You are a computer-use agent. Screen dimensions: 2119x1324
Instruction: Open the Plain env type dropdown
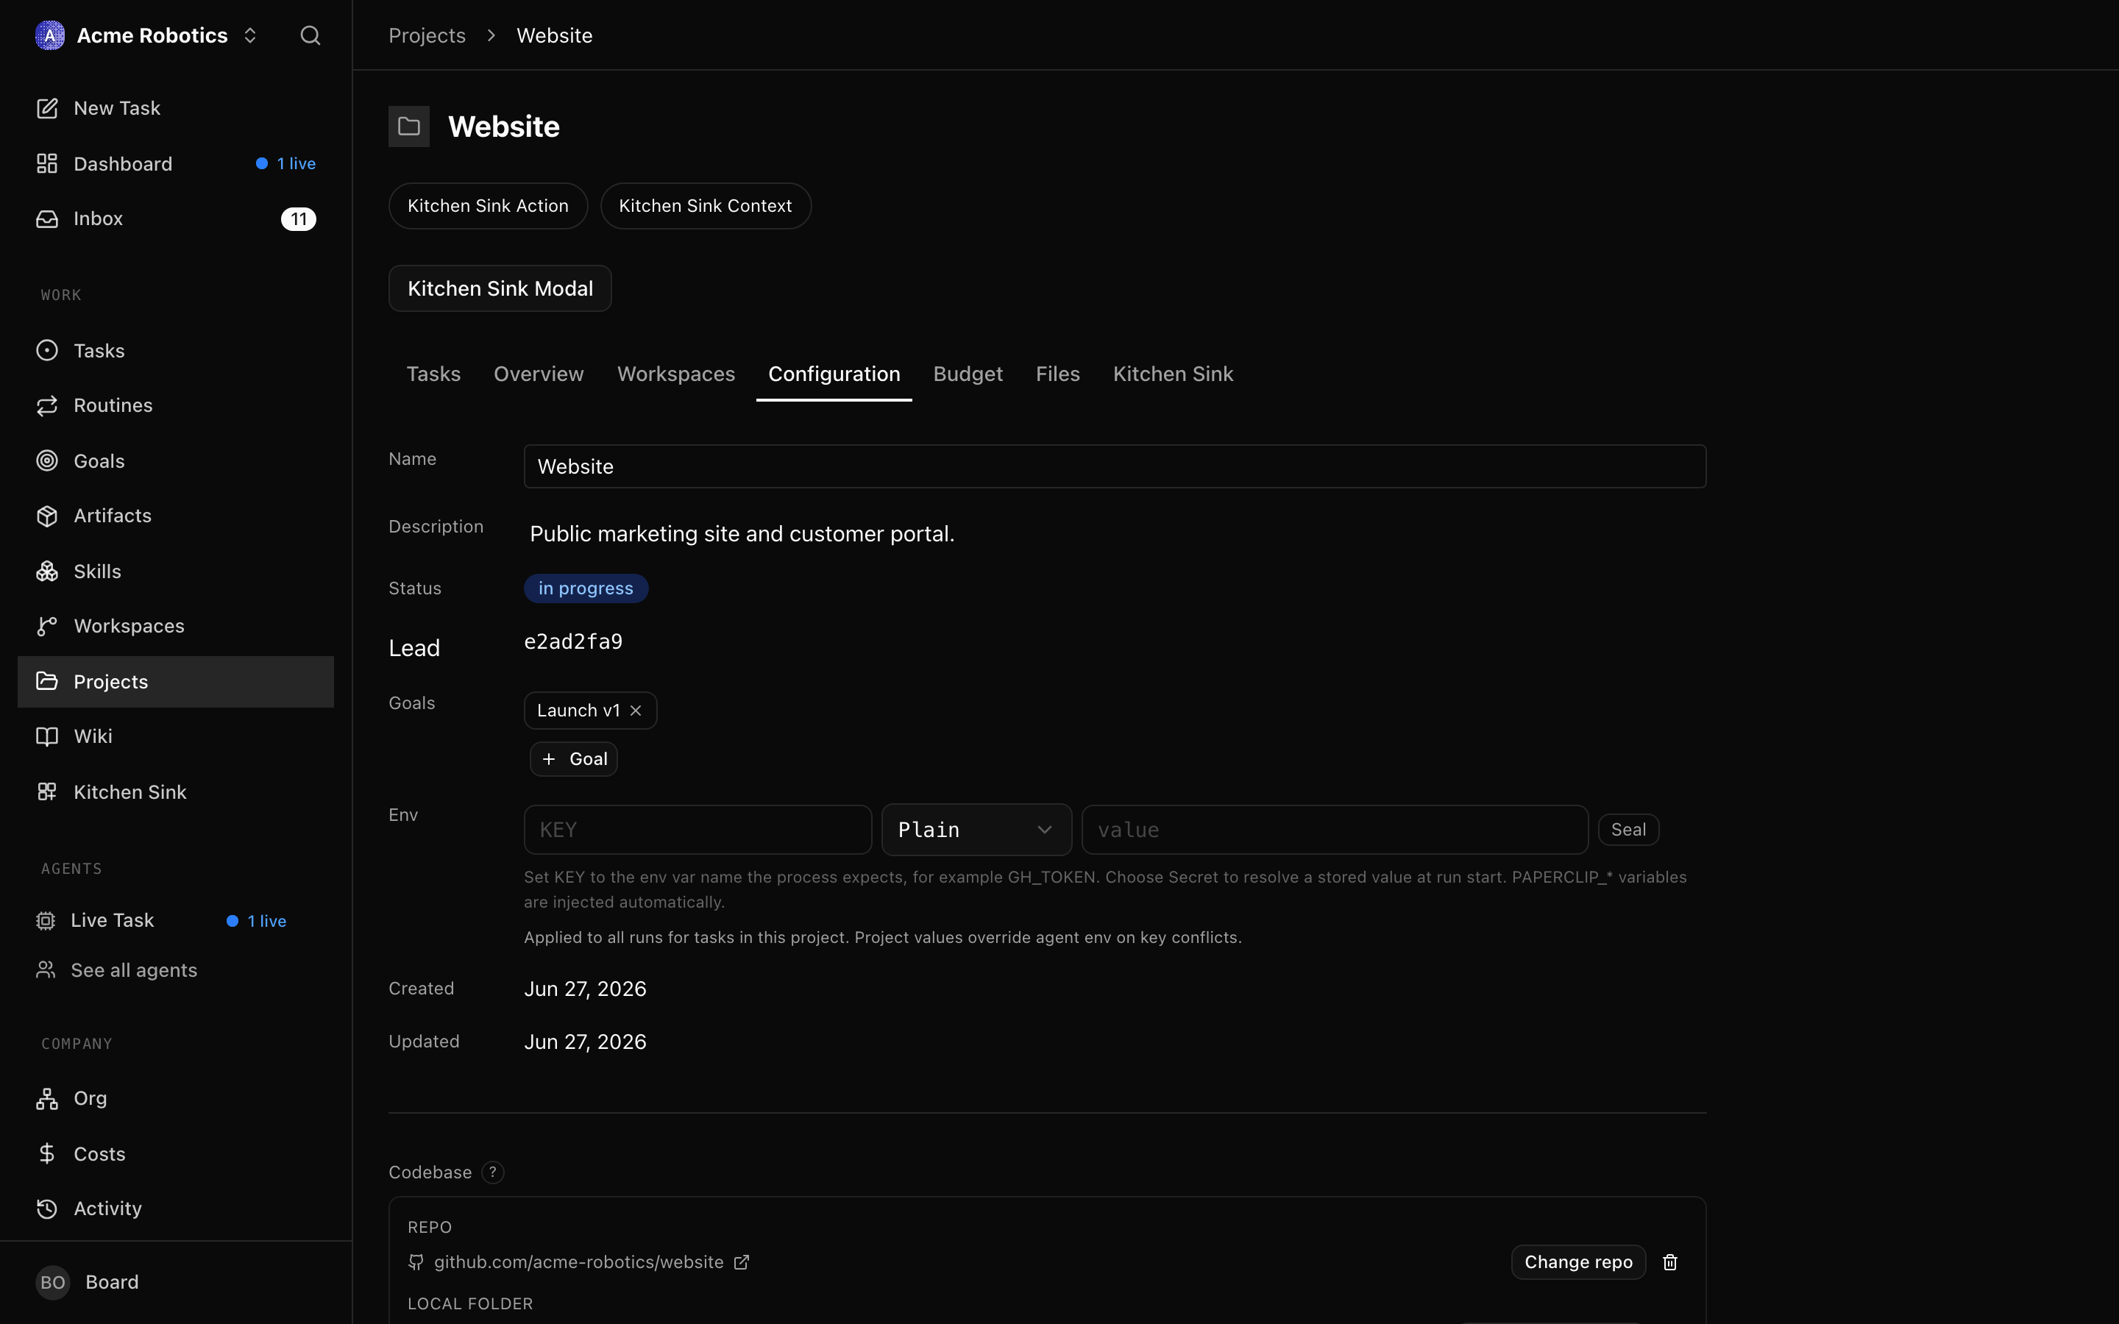click(x=976, y=829)
